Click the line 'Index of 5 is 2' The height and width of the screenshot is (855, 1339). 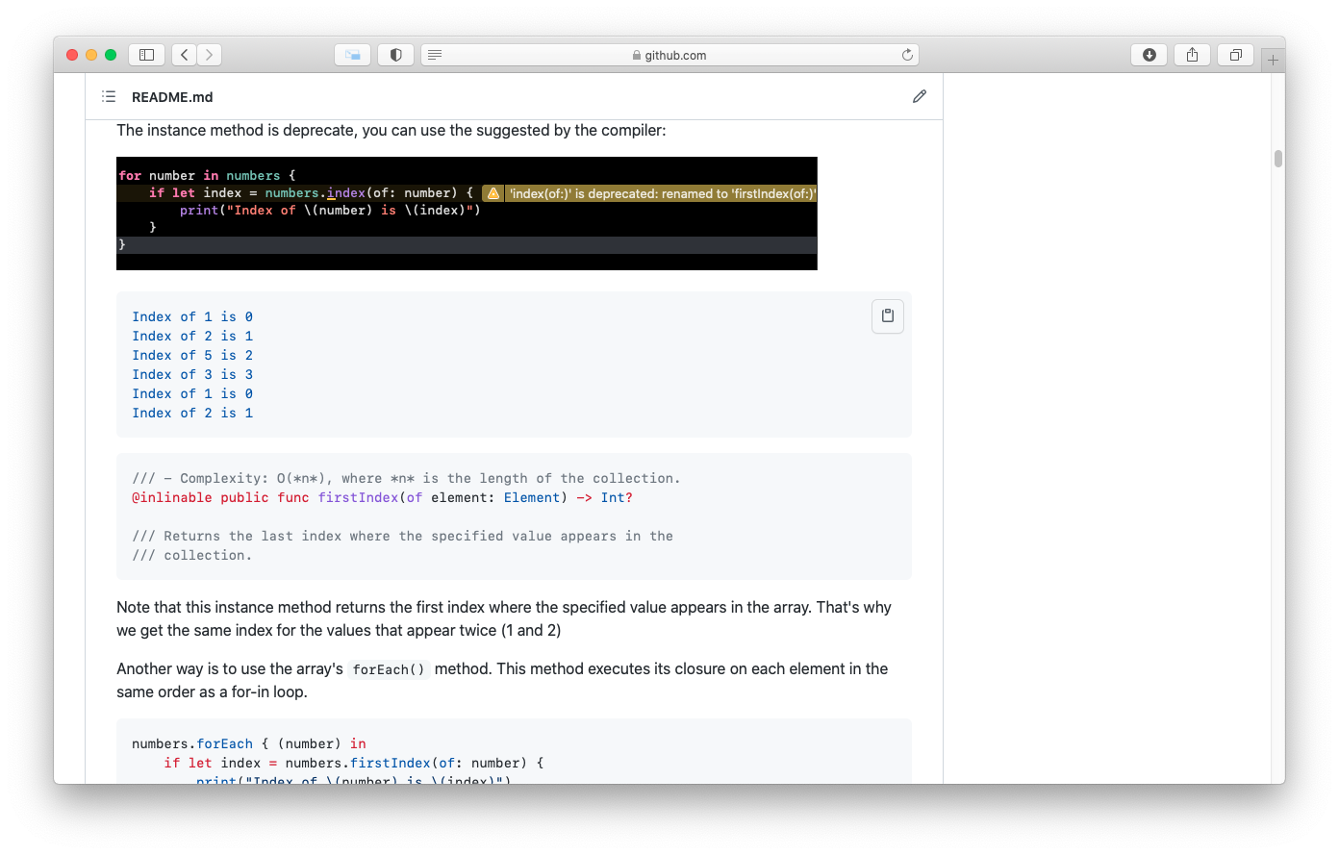pos(192,355)
